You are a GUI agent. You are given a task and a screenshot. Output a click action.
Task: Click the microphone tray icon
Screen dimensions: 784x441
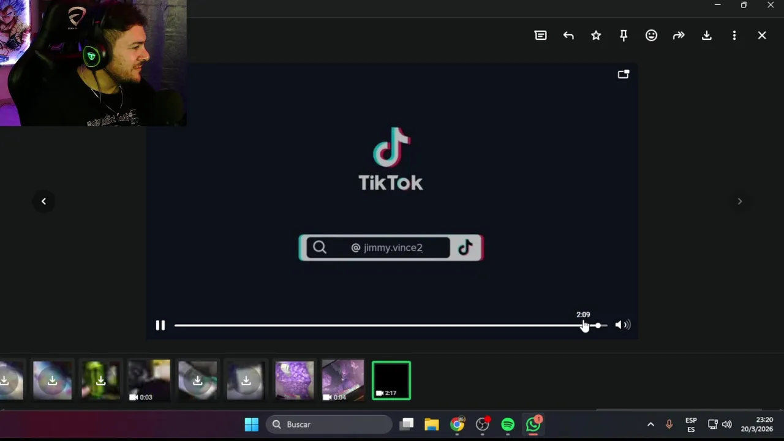tap(669, 424)
